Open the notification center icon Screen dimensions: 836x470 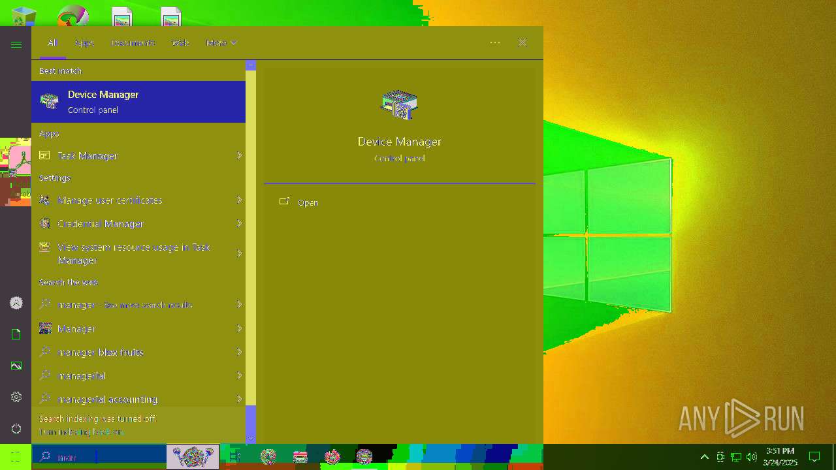(x=814, y=457)
